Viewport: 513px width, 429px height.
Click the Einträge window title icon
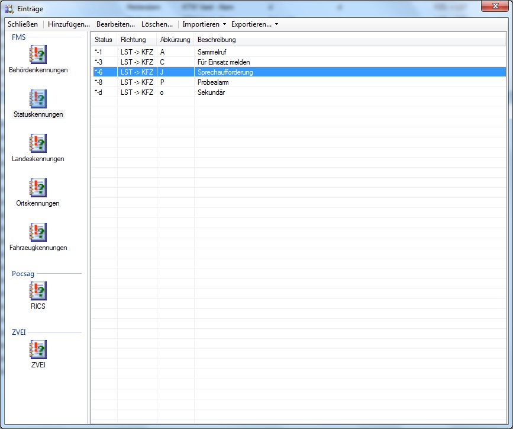coord(9,8)
